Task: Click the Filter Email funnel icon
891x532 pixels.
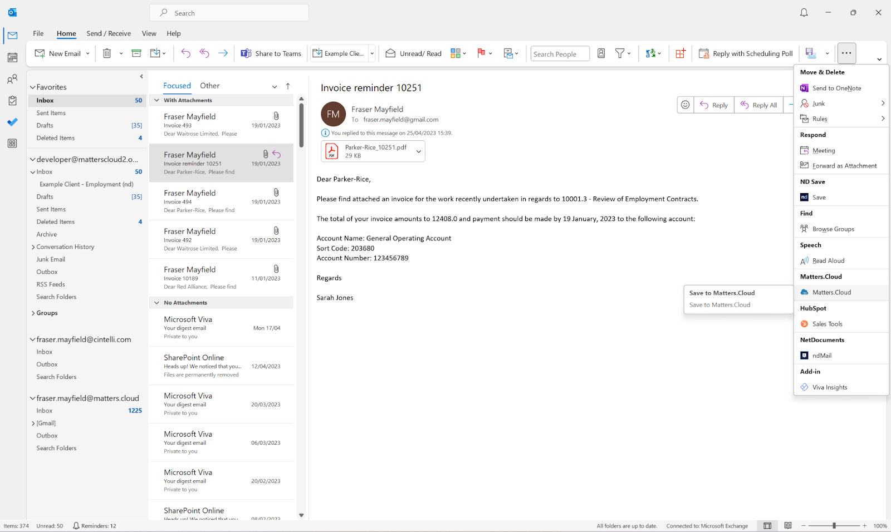Action: pos(620,53)
